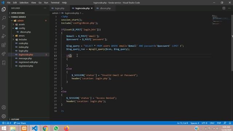The height and width of the screenshot is (131, 233).
Task: Open the Search view icon
Action: 4,18
